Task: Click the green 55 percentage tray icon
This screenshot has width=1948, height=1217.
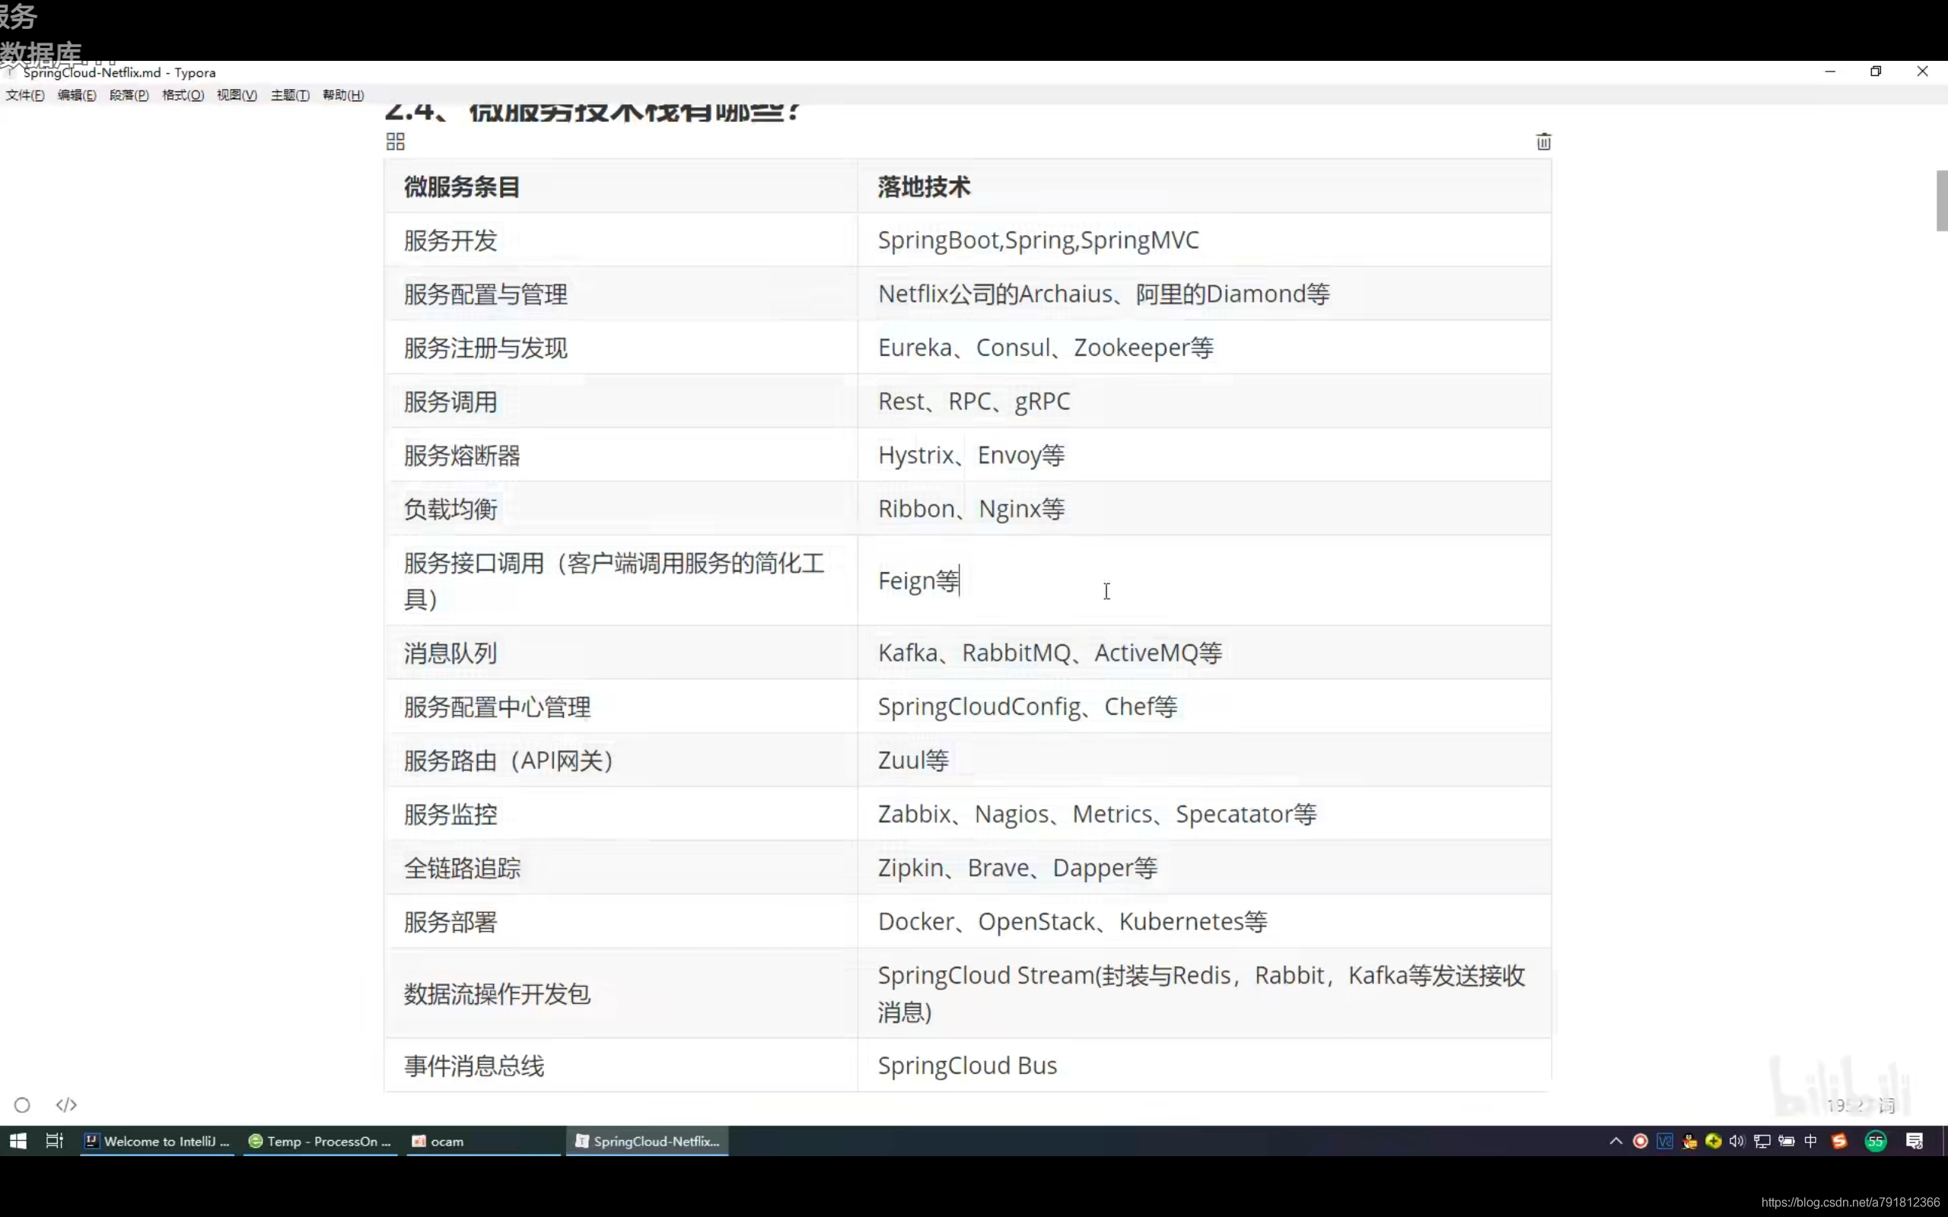Action: pos(1876,1140)
